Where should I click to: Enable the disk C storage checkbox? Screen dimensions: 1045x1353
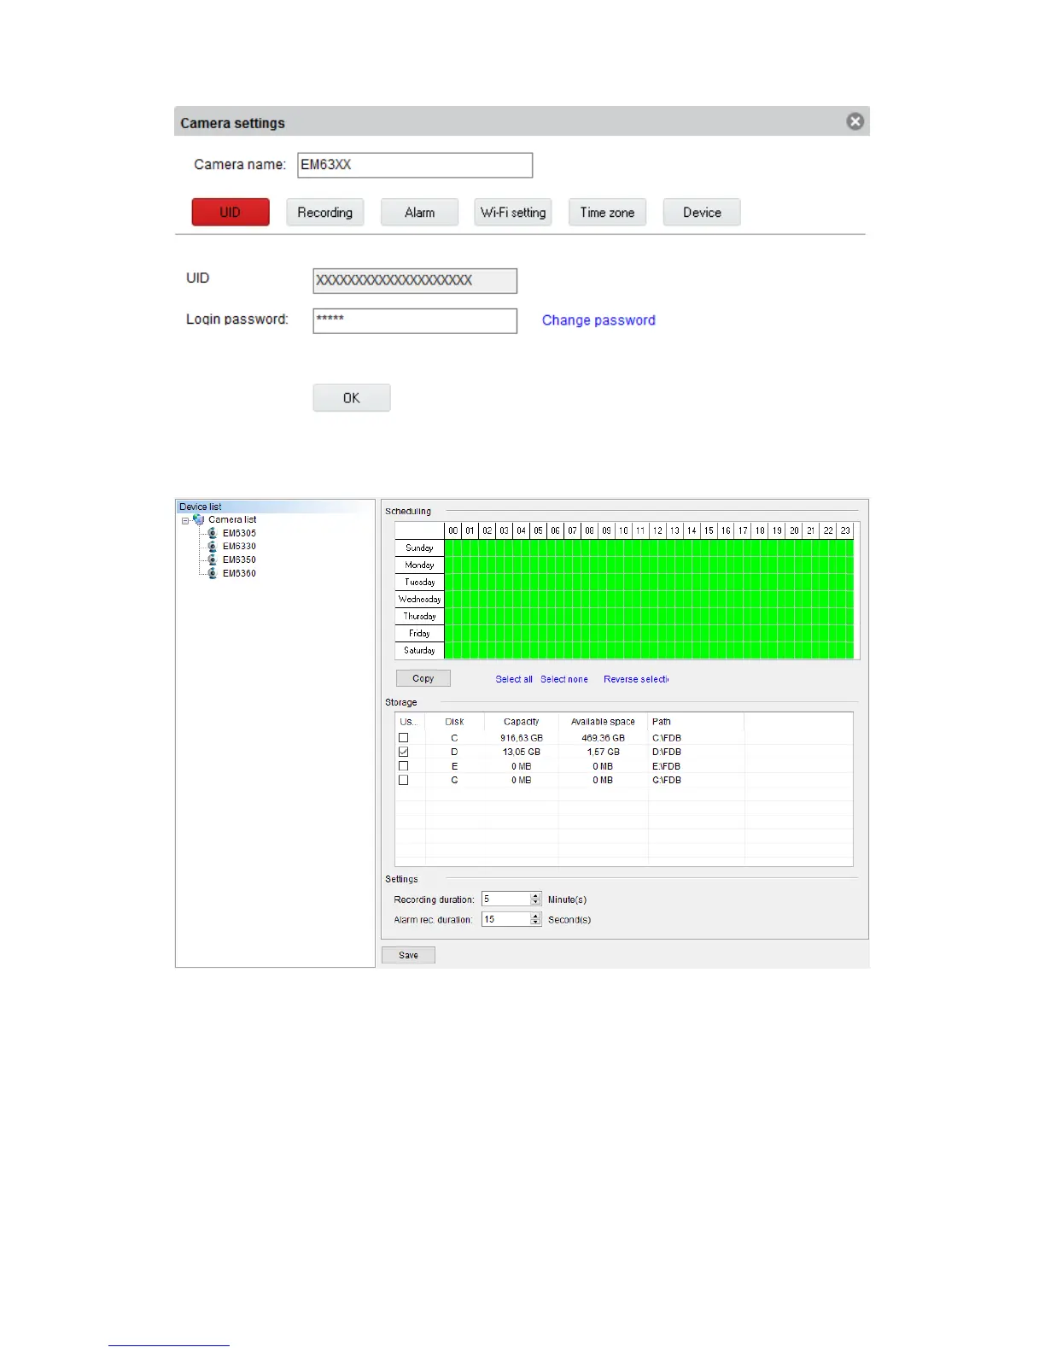(404, 738)
